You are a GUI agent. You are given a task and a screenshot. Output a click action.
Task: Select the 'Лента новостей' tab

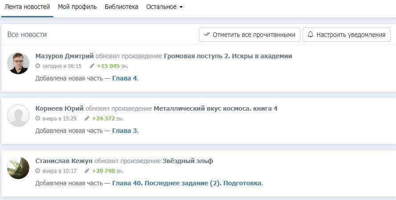click(27, 7)
